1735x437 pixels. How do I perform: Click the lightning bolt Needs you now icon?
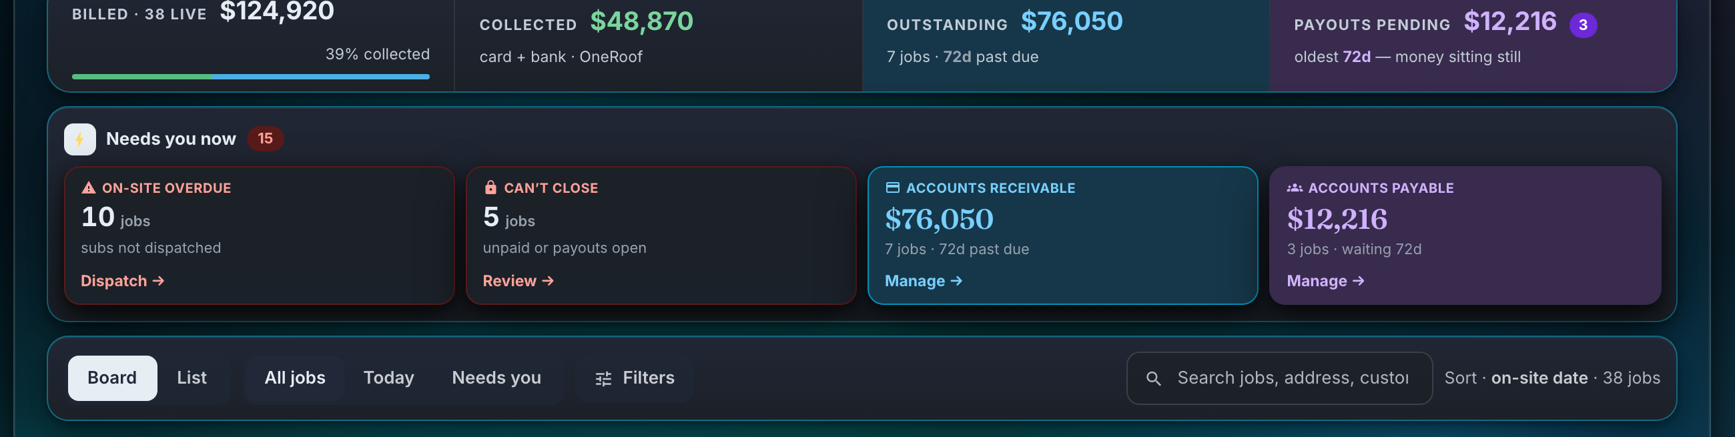[x=79, y=139]
